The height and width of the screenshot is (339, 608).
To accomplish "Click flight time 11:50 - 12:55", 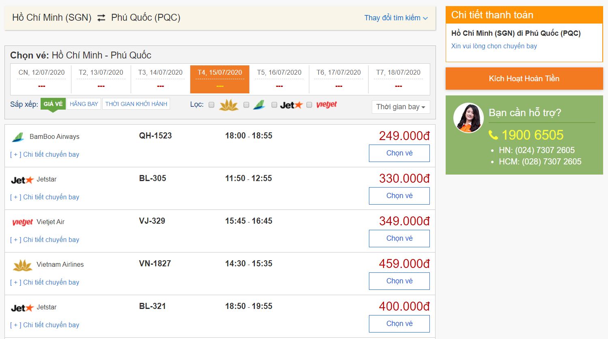I will coord(249,178).
